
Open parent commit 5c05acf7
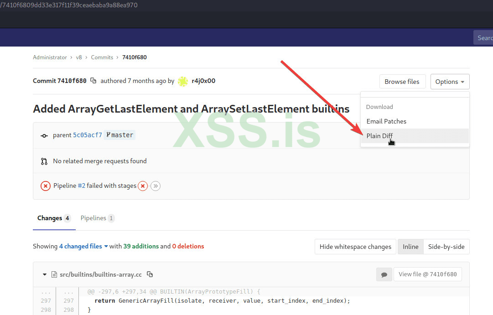pyautogui.click(x=88, y=135)
